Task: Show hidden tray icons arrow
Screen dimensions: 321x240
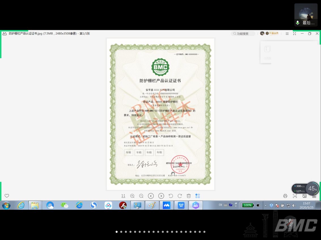Action: click(x=265, y=206)
